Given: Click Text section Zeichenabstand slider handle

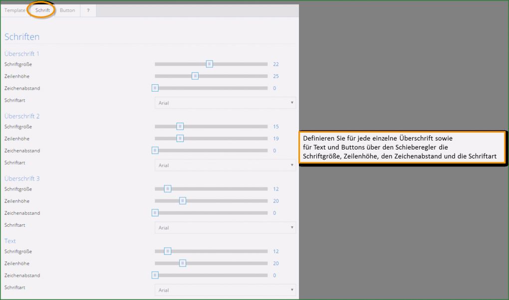Looking at the screenshot, I should (x=155, y=275).
